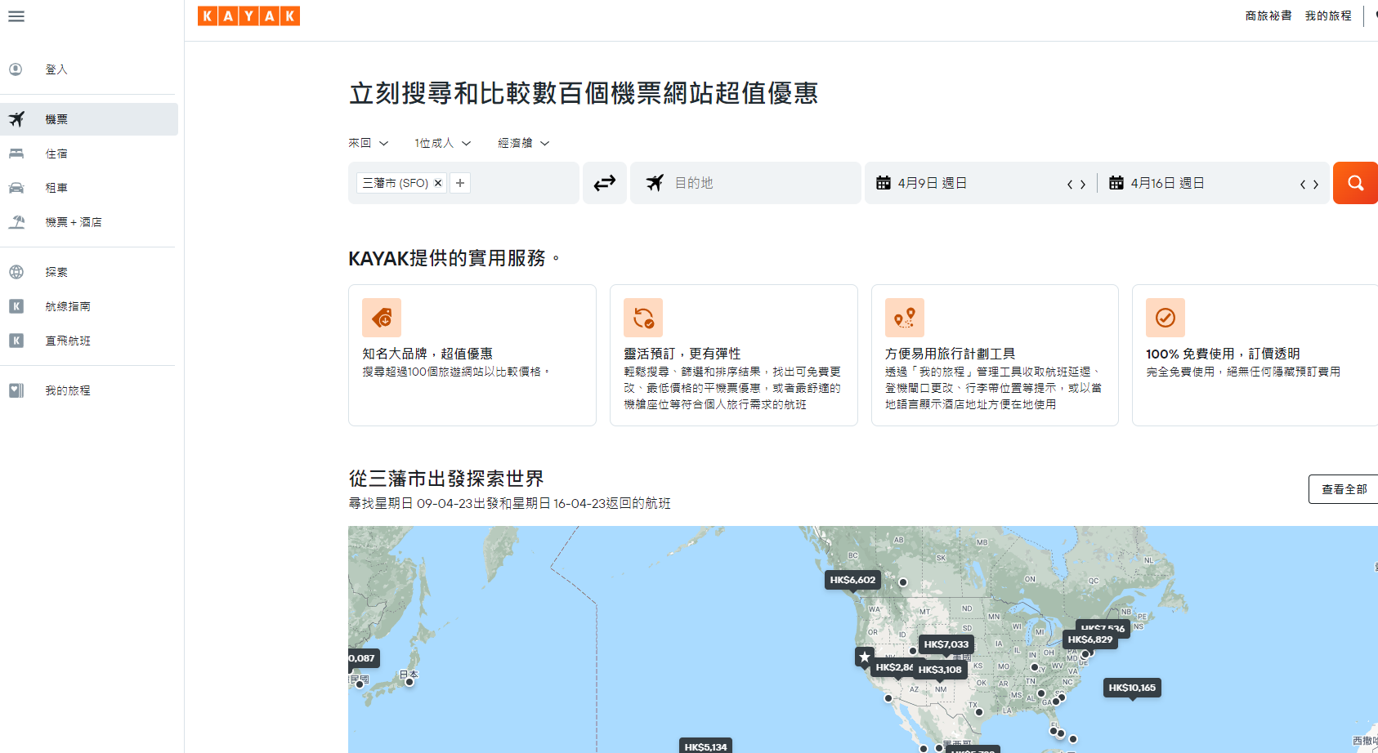Open 租車 from sidebar menu

[x=56, y=188]
